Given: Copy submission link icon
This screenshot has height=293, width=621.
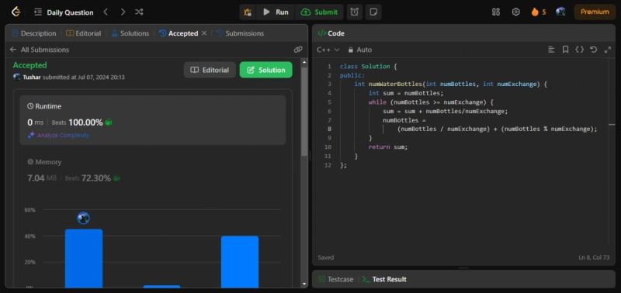Looking at the screenshot, I should [x=298, y=50].
